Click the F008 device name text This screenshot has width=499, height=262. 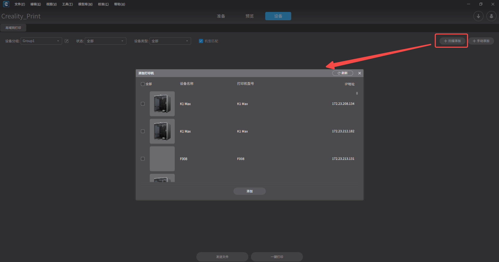pyautogui.click(x=184, y=159)
